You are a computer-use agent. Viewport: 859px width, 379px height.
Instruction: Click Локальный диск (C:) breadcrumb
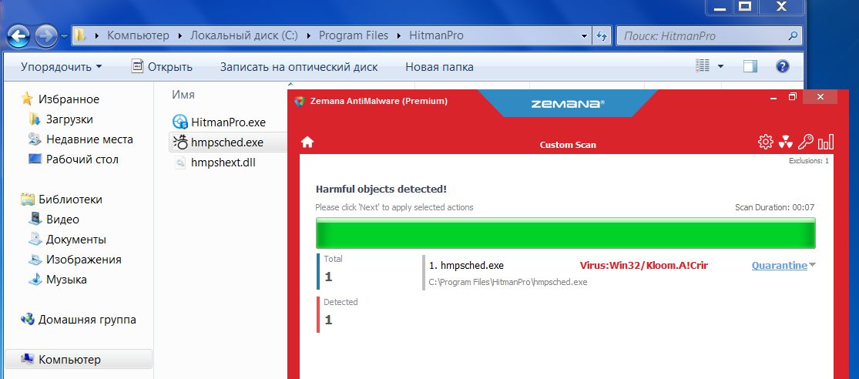(x=243, y=36)
